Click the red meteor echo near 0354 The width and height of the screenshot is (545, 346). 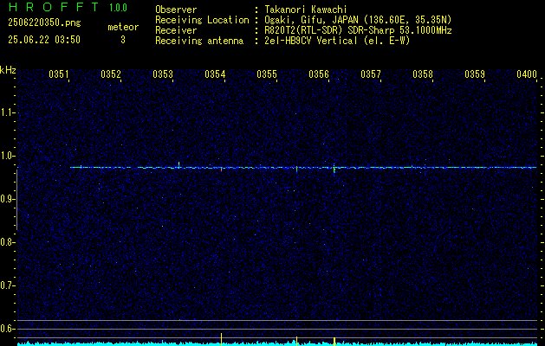point(222,170)
